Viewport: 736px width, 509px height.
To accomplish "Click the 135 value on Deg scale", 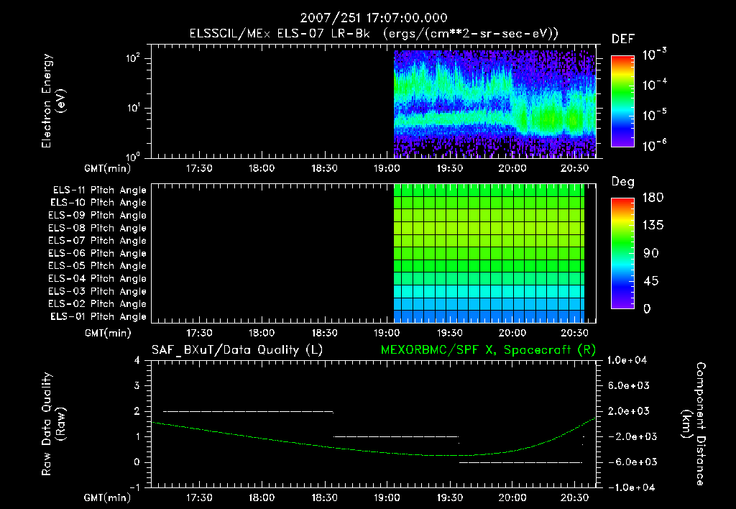I will tap(653, 226).
